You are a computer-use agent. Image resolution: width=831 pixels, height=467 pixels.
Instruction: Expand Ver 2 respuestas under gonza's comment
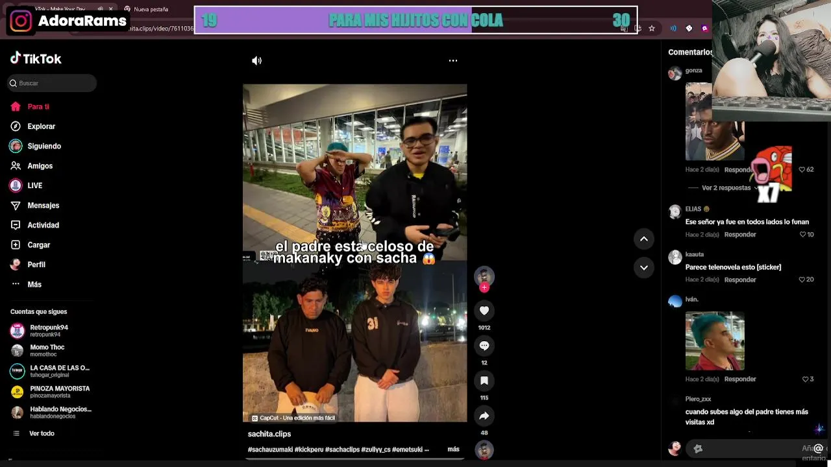pos(726,188)
